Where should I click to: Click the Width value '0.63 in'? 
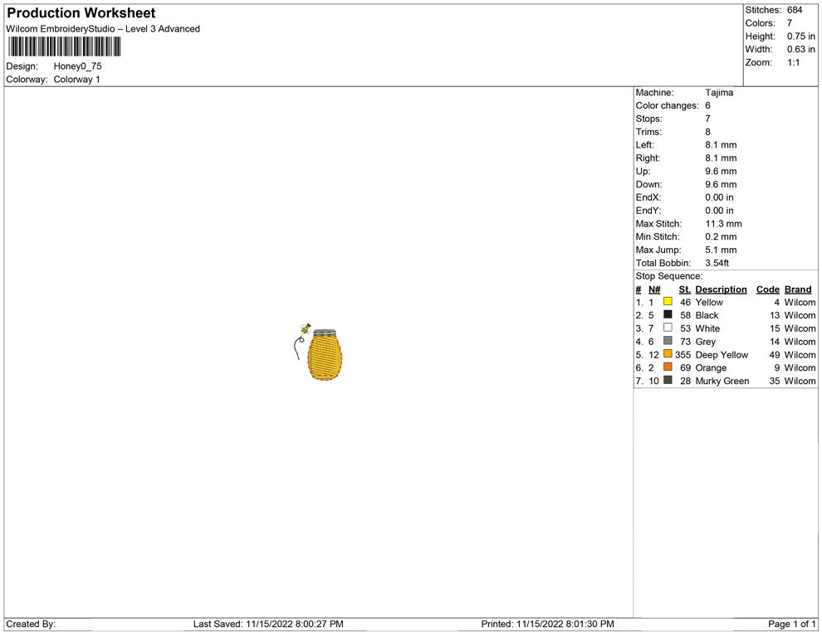click(x=801, y=49)
